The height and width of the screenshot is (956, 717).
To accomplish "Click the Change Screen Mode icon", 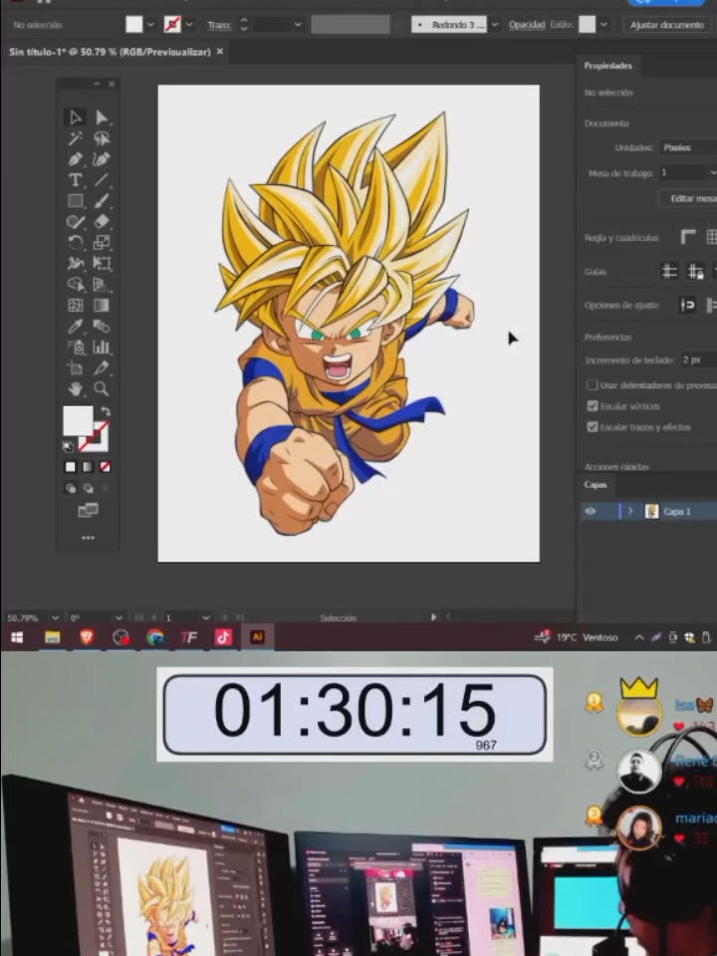I will [x=88, y=510].
